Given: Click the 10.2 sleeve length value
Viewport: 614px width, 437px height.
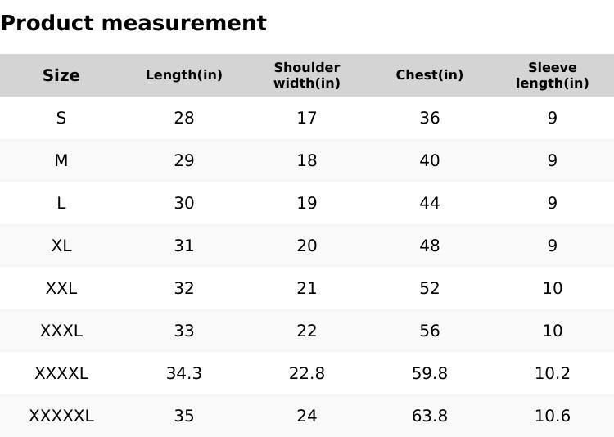Looking at the screenshot, I should [553, 373].
